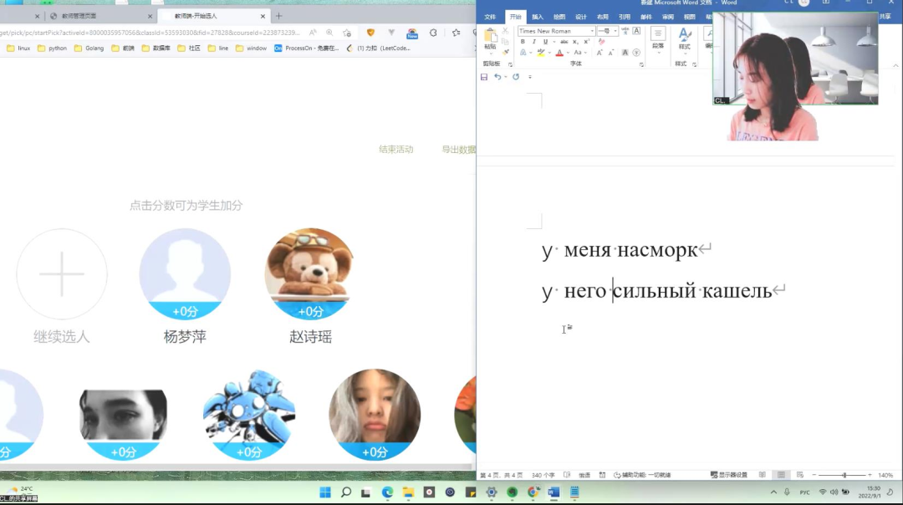Undo the last action in Word
This screenshot has height=505, width=903.
tap(497, 77)
